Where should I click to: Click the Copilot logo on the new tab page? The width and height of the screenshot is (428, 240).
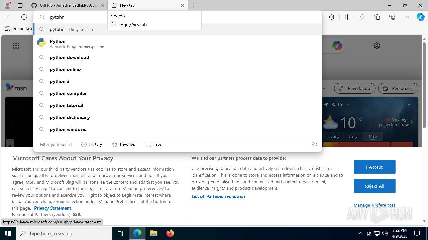point(337,46)
